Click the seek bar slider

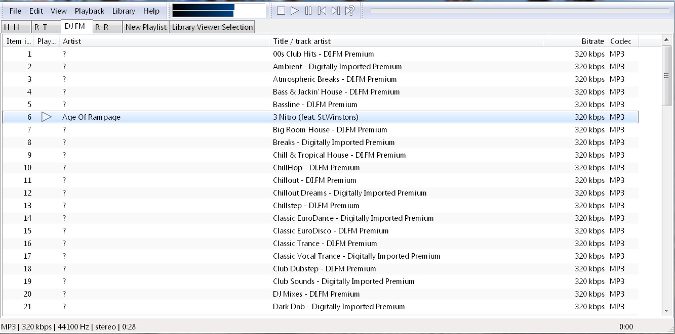tap(520, 11)
